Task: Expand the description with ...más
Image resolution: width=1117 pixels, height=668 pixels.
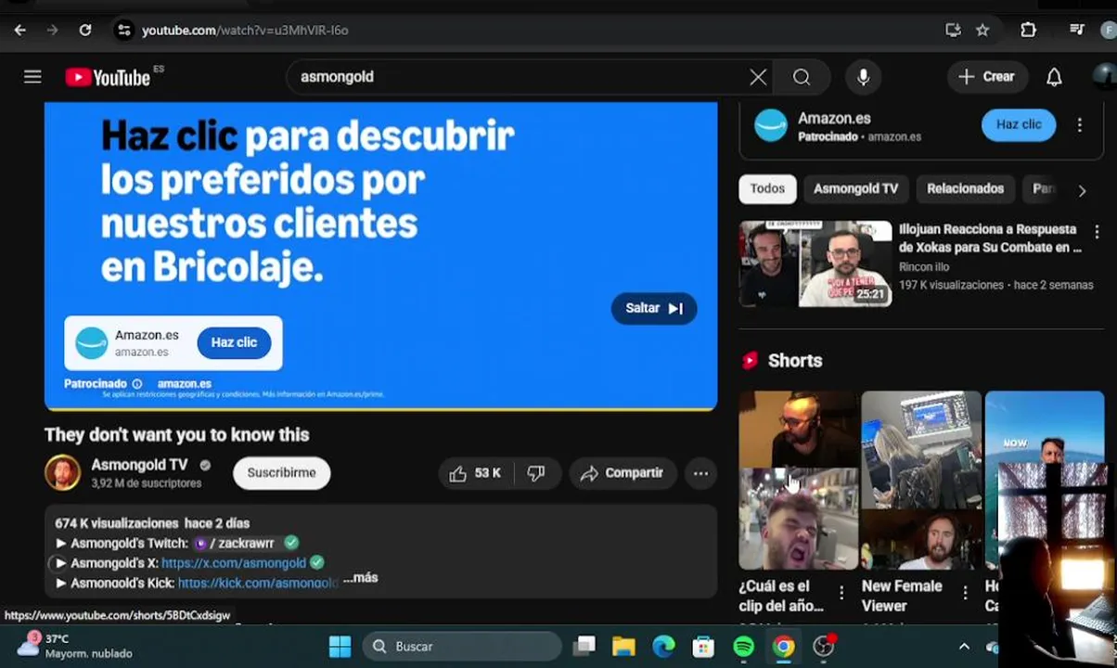Action: point(360,577)
